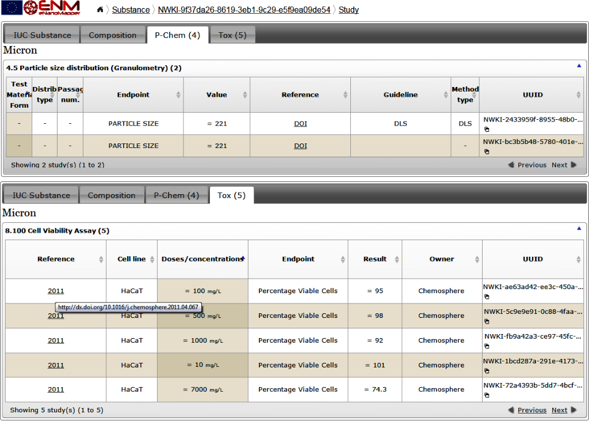Copy UUID icon for NWKI-fb9a42a3 row

pos(487,346)
